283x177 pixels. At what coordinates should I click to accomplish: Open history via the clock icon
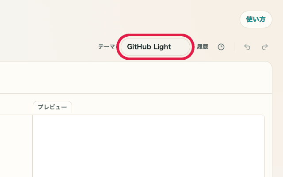coord(221,47)
